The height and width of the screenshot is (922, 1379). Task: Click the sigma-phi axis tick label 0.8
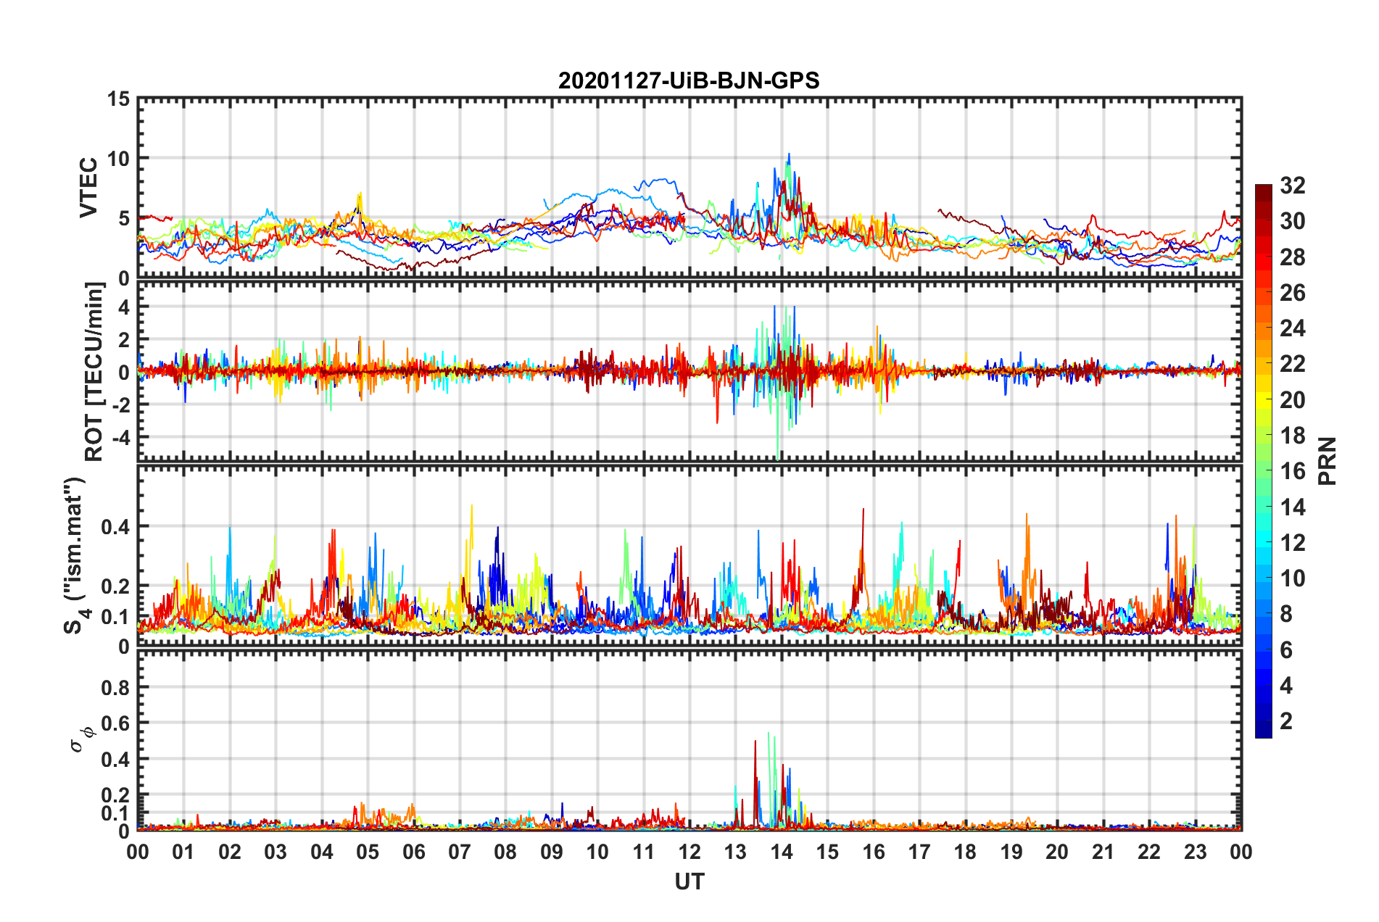[x=115, y=687]
